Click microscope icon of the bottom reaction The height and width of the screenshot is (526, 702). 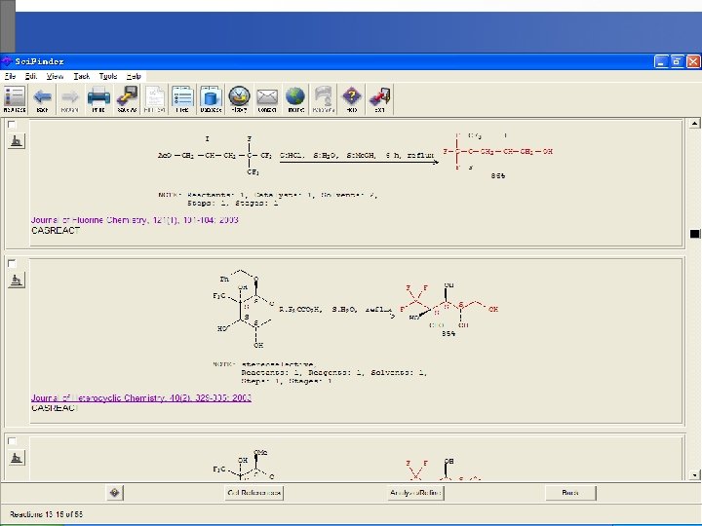point(17,458)
